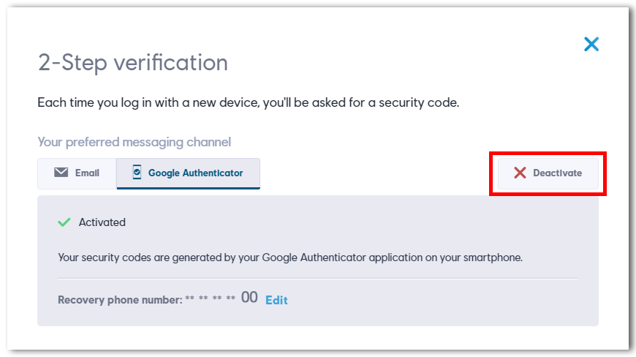The width and height of the screenshot is (636, 357).
Task: Edit the recovery phone number
Action: coord(276,300)
